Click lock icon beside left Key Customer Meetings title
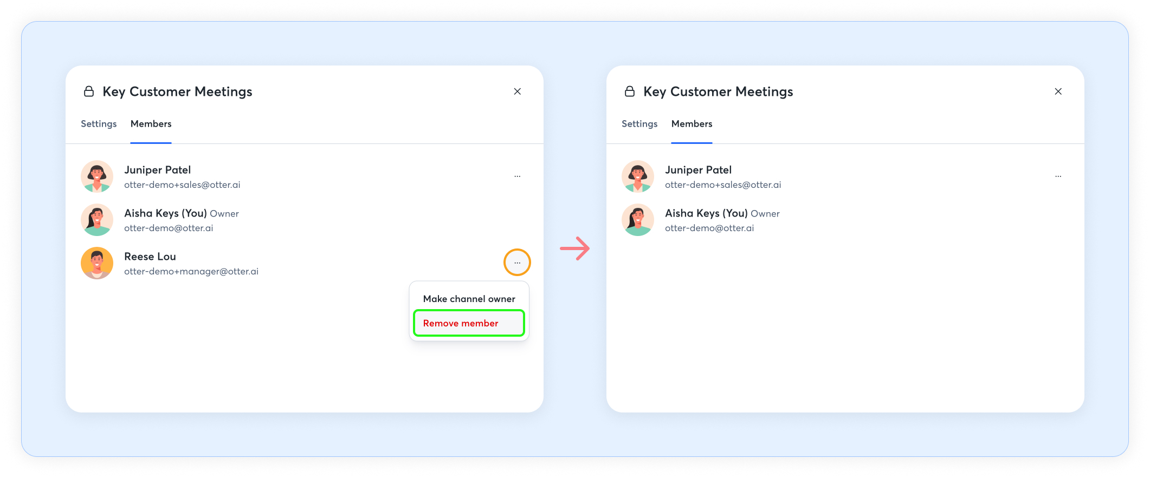The image size is (1150, 478). tap(89, 91)
